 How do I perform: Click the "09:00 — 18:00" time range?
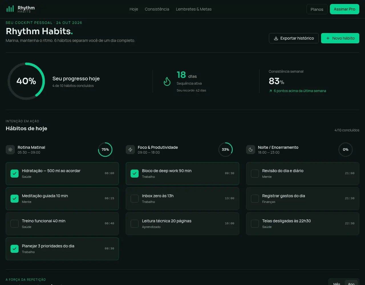tap(149, 152)
